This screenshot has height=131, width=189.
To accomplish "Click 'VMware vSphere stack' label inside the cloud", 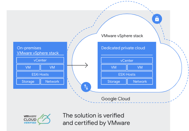I will (122, 36).
